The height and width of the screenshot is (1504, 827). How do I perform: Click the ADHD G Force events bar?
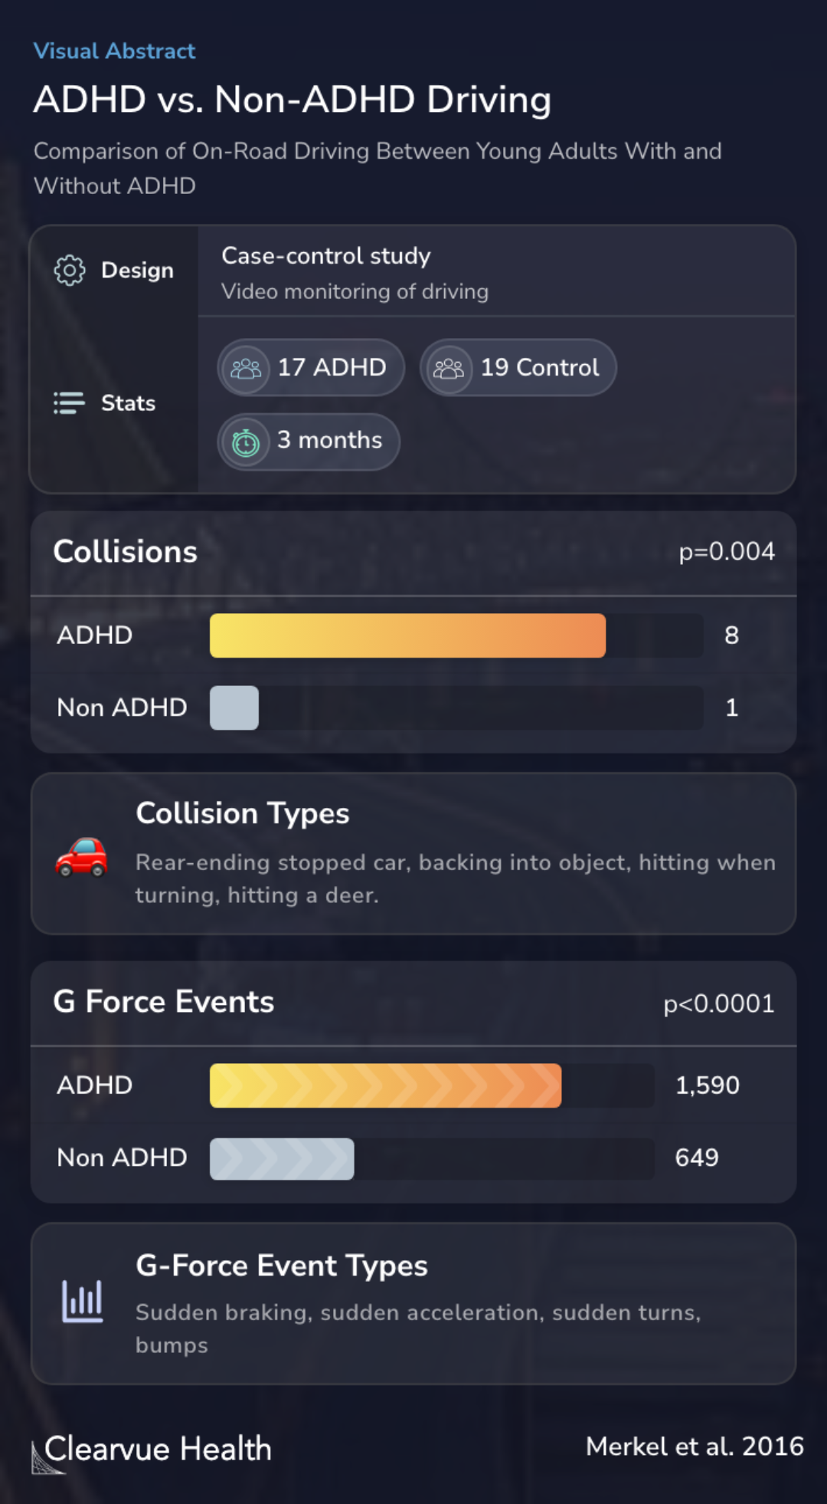coord(385,1085)
